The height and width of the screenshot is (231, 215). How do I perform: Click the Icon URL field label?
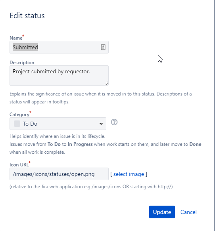click(19, 164)
